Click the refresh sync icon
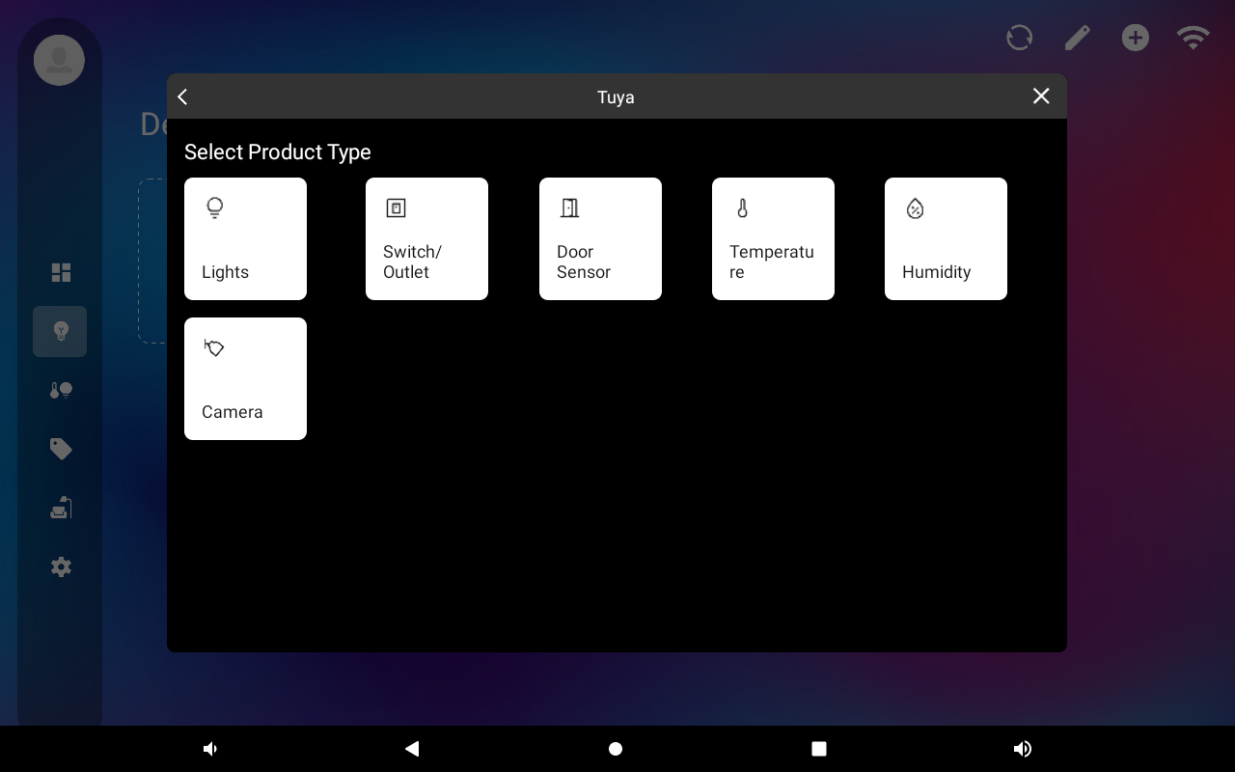 pos(1020,38)
